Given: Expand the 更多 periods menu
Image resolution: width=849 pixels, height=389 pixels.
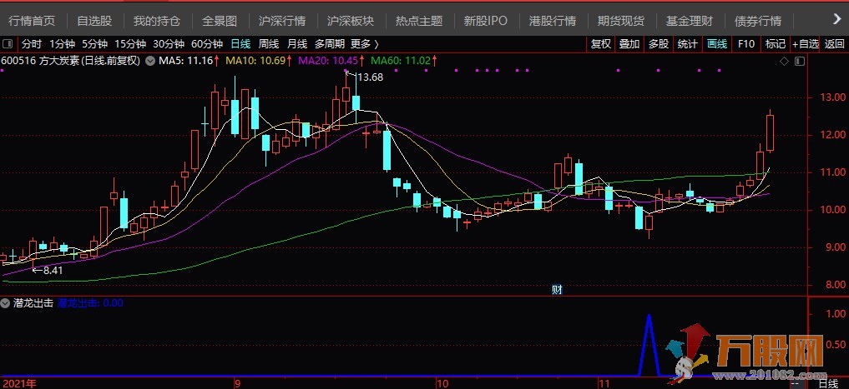Looking at the screenshot, I should (365, 44).
